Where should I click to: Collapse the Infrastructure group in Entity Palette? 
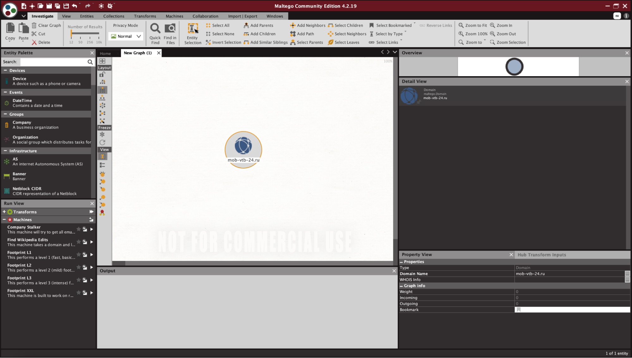click(x=5, y=151)
